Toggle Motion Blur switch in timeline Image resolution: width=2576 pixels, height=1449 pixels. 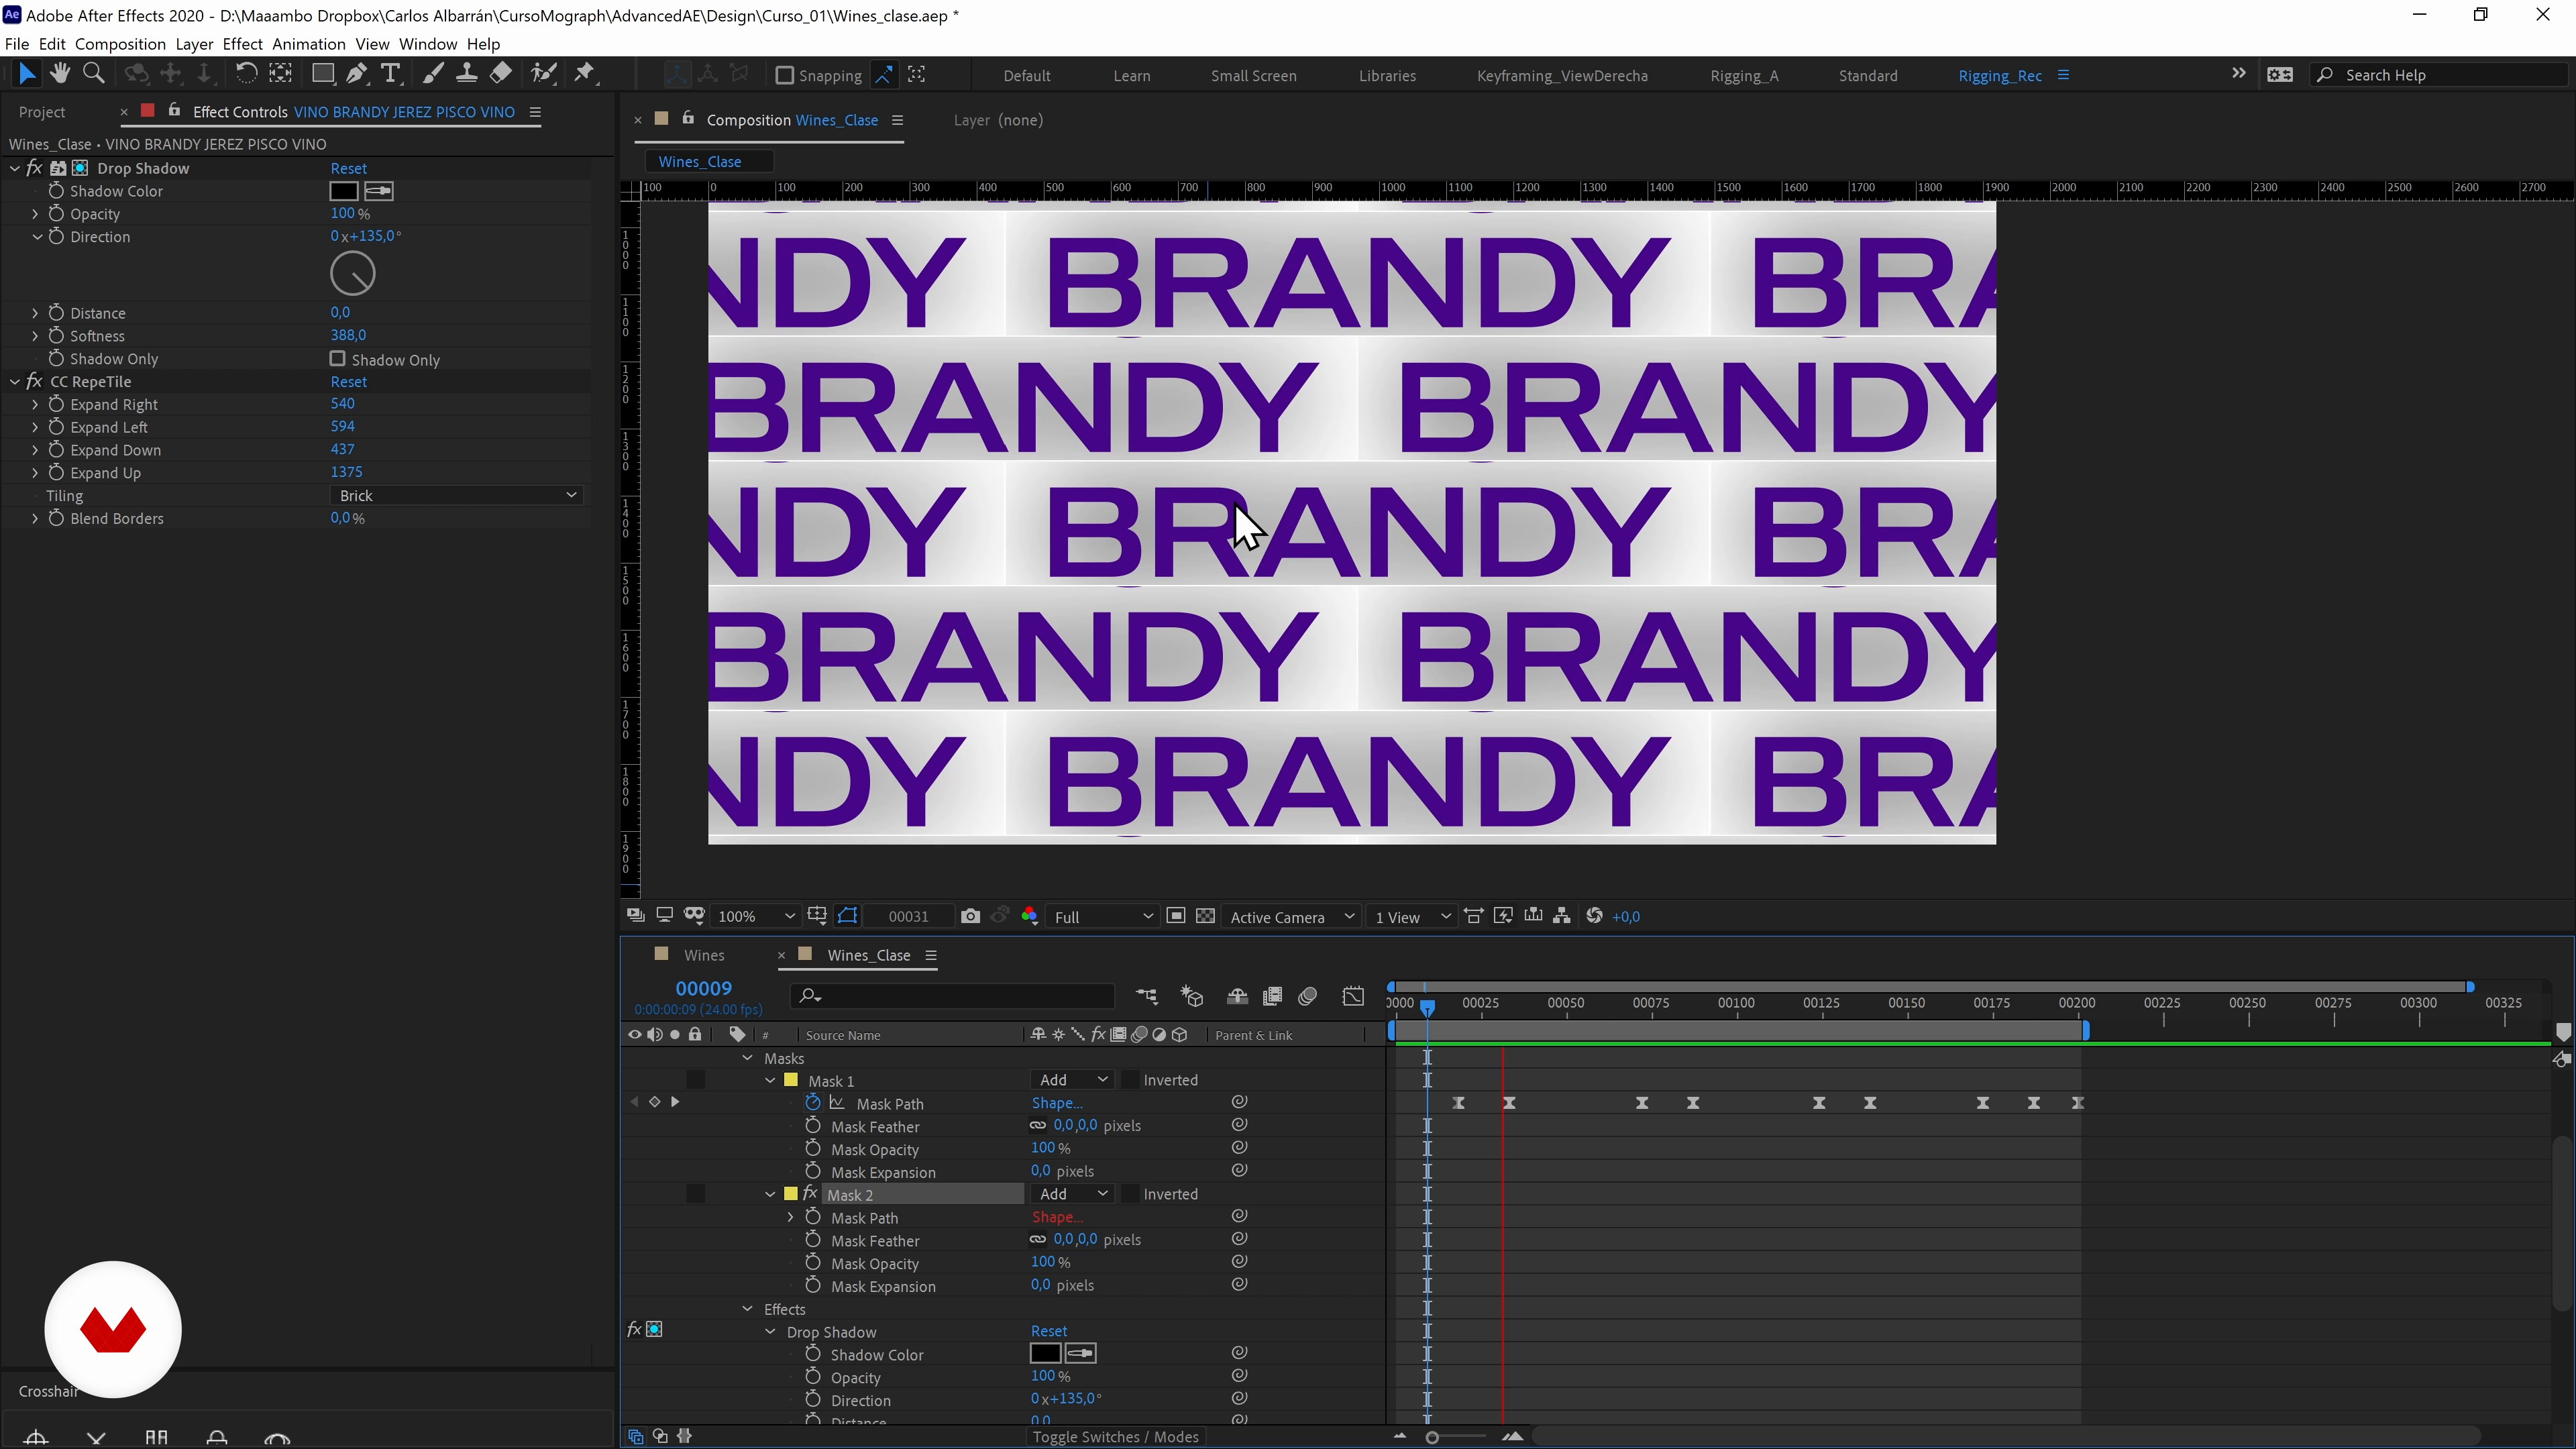[1308, 996]
